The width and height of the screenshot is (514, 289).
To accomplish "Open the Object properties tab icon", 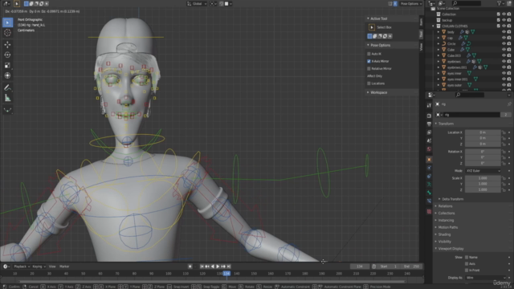I will click(429, 160).
